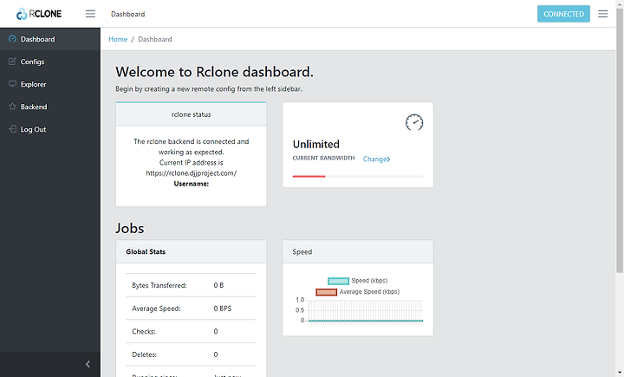The width and height of the screenshot is (624, 377).
Task: Click the Log Out icon in sidebar
Action: point(12,129)
